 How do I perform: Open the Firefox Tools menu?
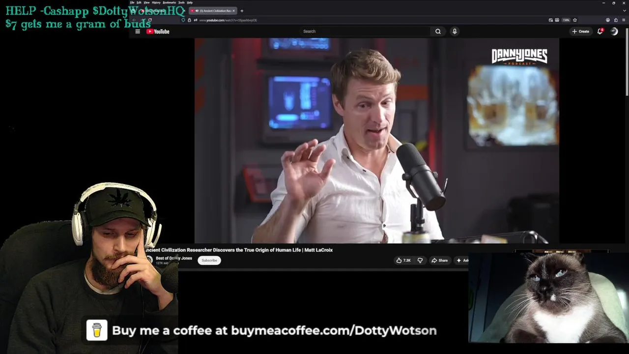(181, 2)
